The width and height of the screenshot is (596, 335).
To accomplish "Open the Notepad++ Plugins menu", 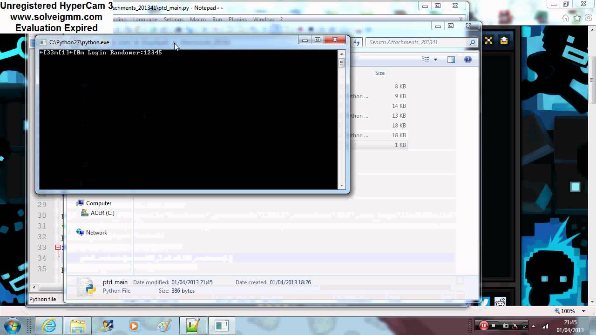I will (x=237, y=20).
